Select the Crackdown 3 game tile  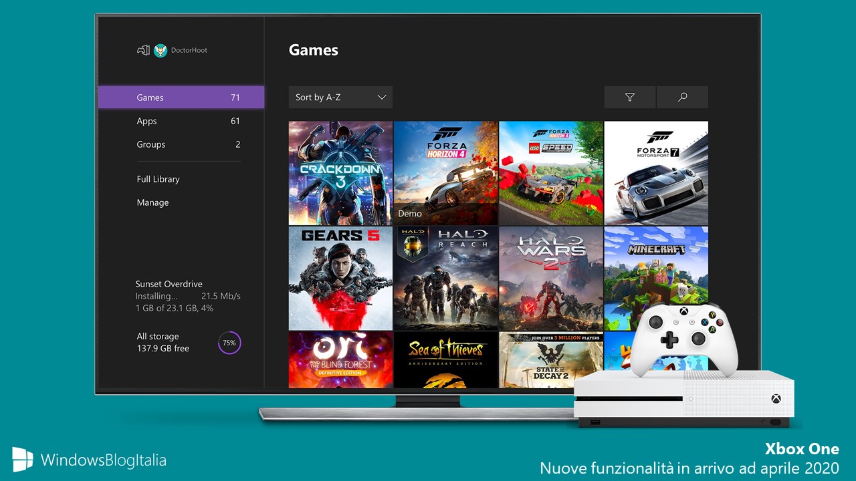(x=340, y=173)
